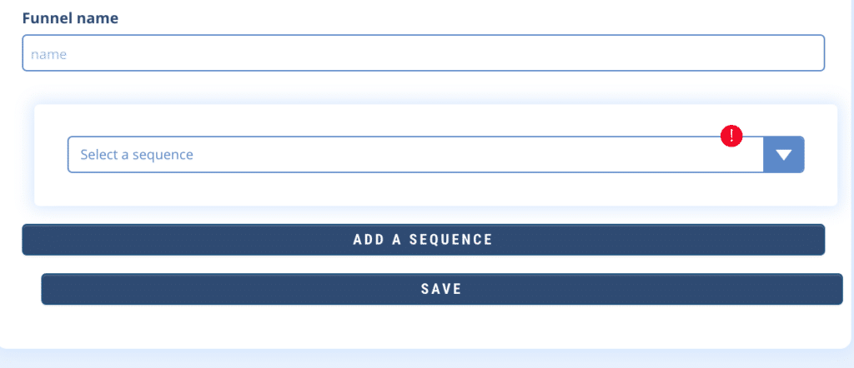Toggle the sequence dropdown via the blue arrow button
This screenshot has width=854, height=368.
click(x=784, y=155)
